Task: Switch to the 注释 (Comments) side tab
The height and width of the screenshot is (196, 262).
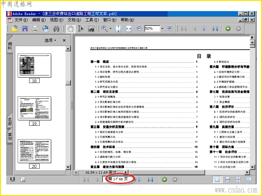Action: click(10, 136)
